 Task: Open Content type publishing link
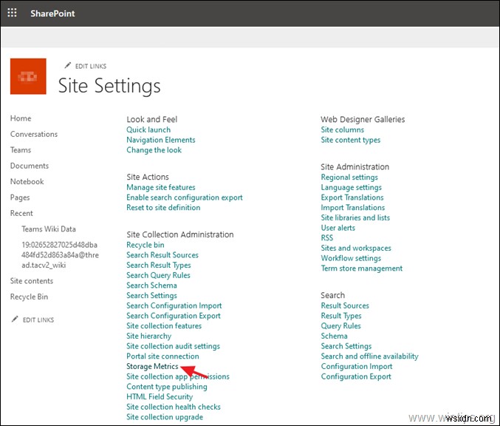(167, 387)
